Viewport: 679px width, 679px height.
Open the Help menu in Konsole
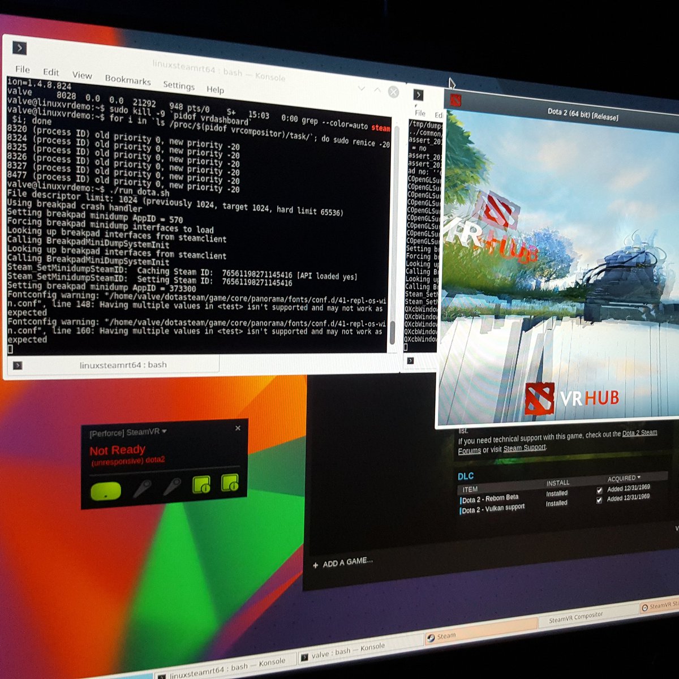(x=215, y=89)
